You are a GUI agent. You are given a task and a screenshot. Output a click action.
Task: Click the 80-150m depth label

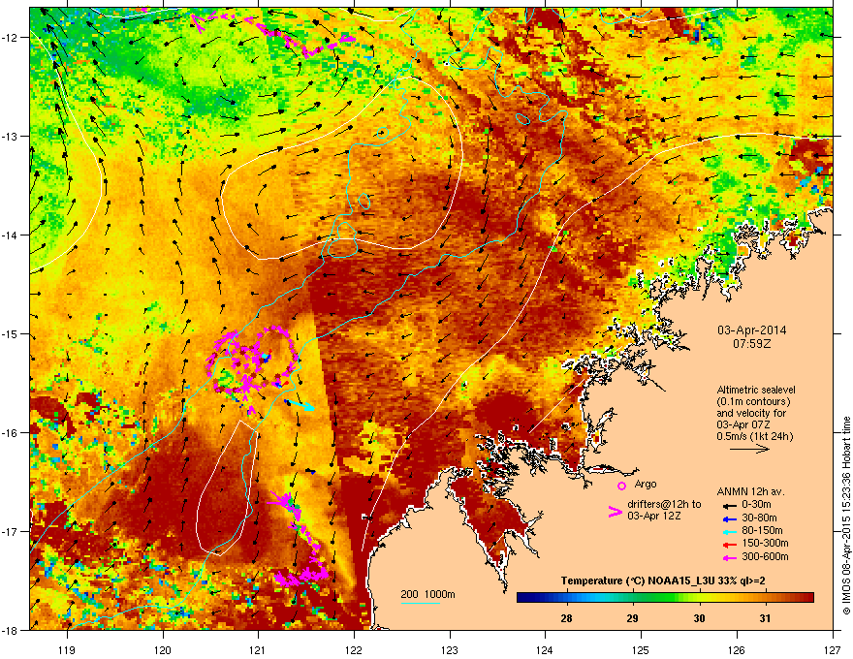coord(762,531)
